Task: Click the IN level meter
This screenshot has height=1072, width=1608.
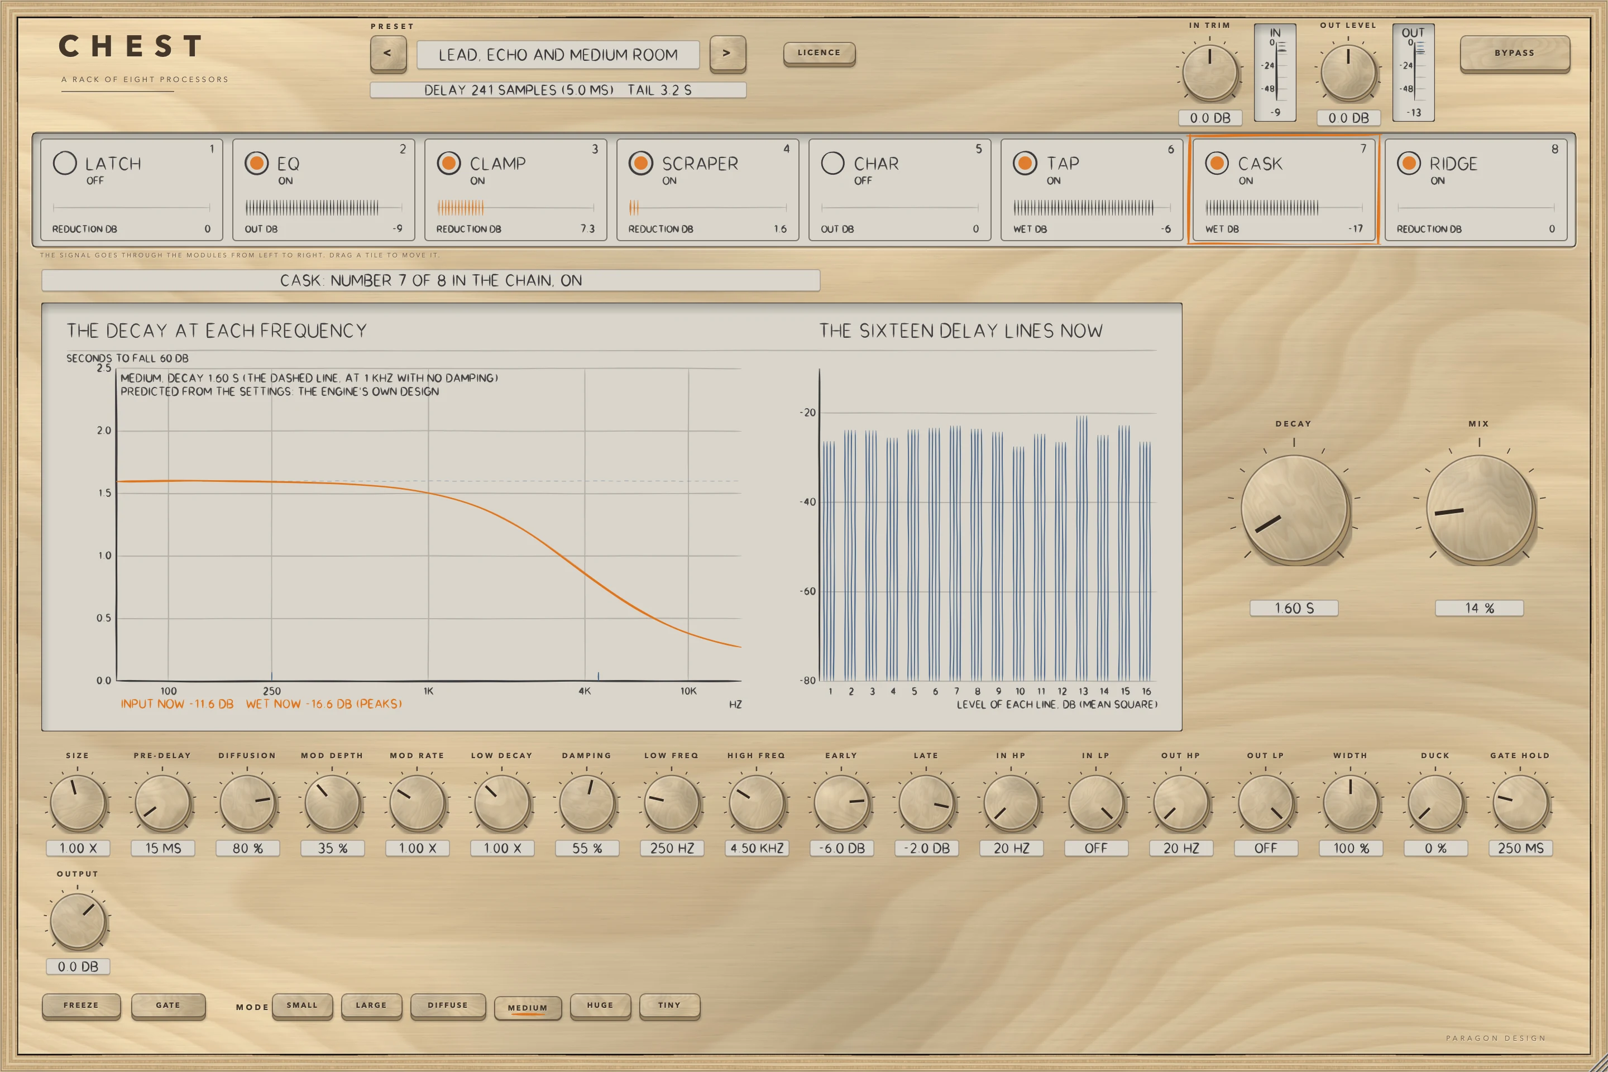Action: pos(1275,73)
